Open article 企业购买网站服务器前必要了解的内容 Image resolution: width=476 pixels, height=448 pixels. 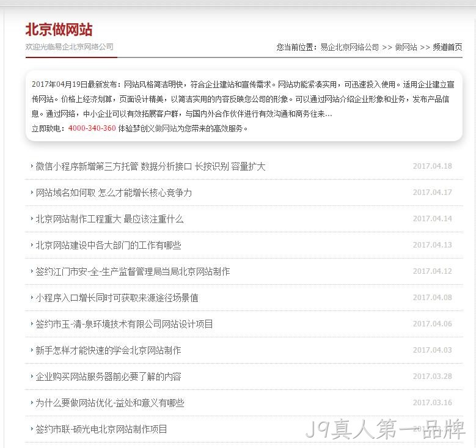(x=108, y=377)
